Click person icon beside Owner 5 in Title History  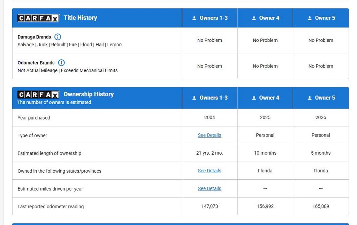coord(310,18)
